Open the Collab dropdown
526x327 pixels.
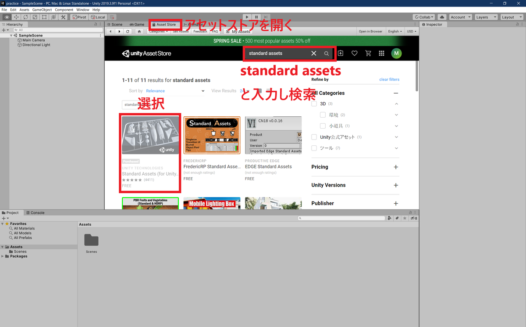(x=424, y=17)
